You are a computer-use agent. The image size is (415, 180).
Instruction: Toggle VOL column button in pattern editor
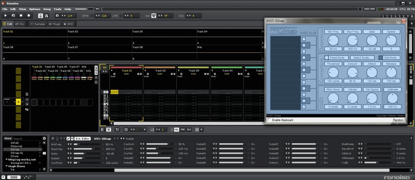[177, 130]
